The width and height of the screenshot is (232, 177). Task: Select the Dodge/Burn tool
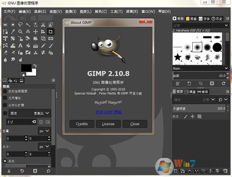click(20, 60)
